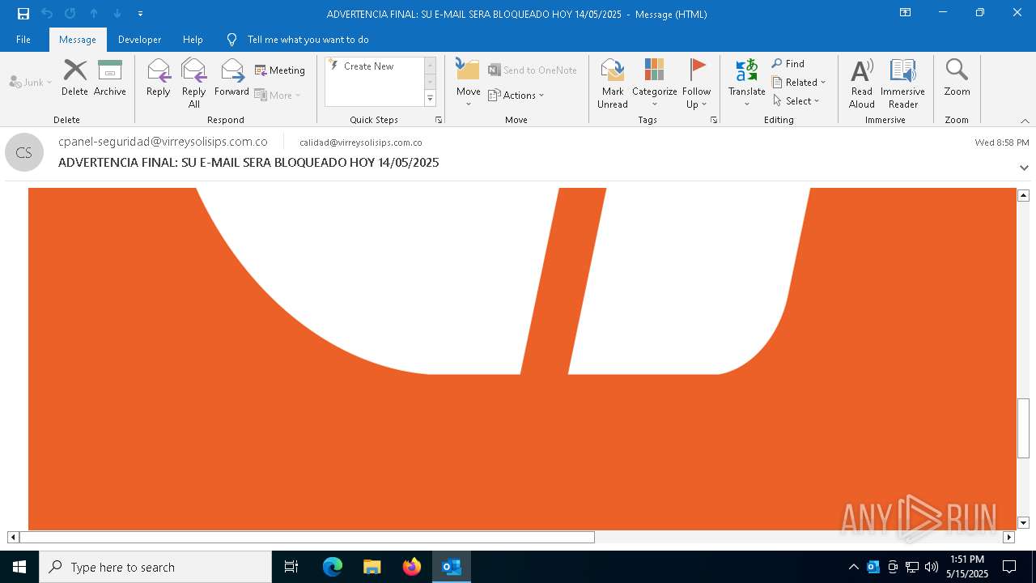Open the volume control in the tray
This screenshot has width=1036, height=583.
pyautogui.click(x=931, y=567)
